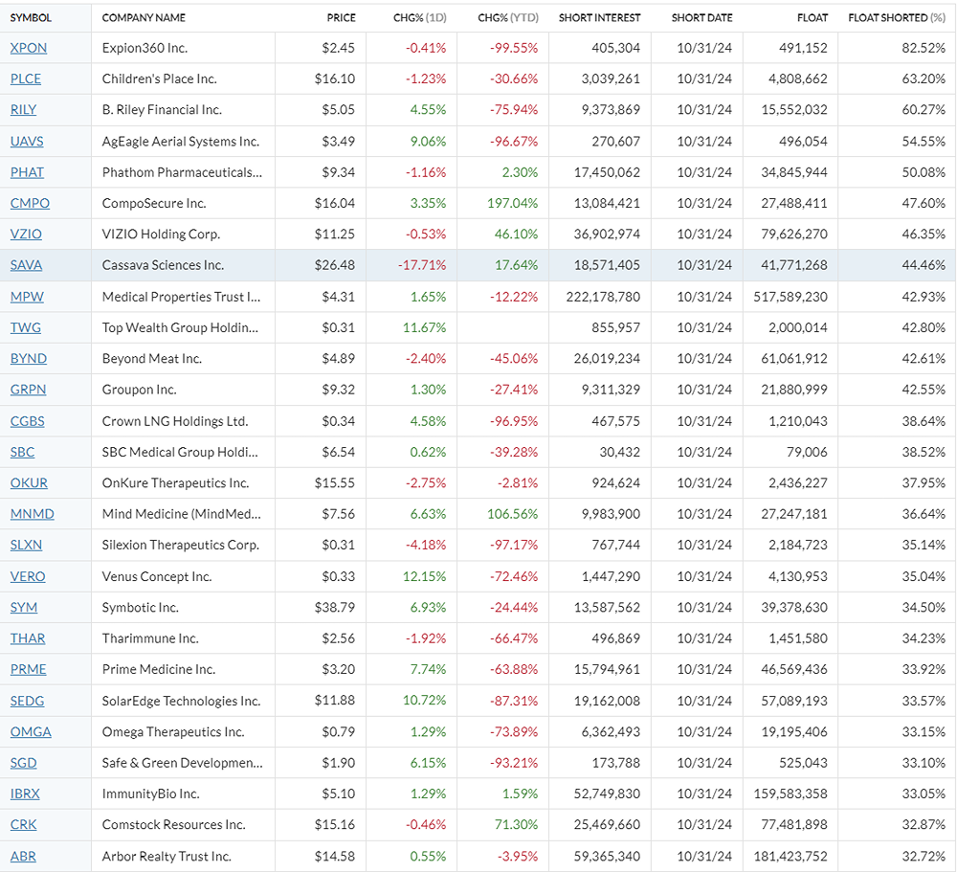
Task: Click the VZIO ticker link
Action: pos(26,234)
